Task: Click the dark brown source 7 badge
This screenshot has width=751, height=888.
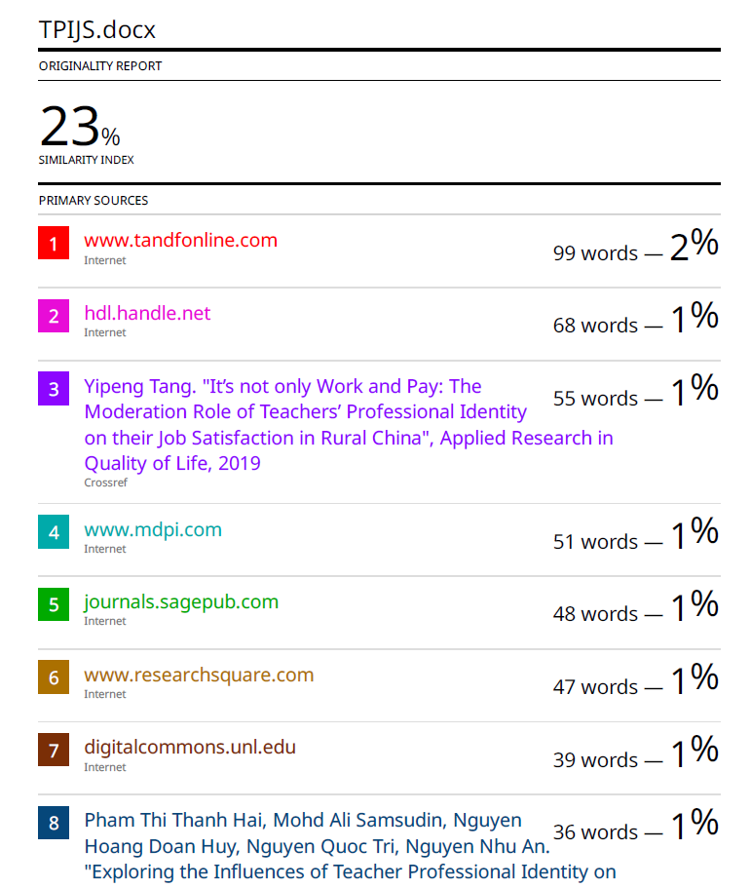Action: 54,751
